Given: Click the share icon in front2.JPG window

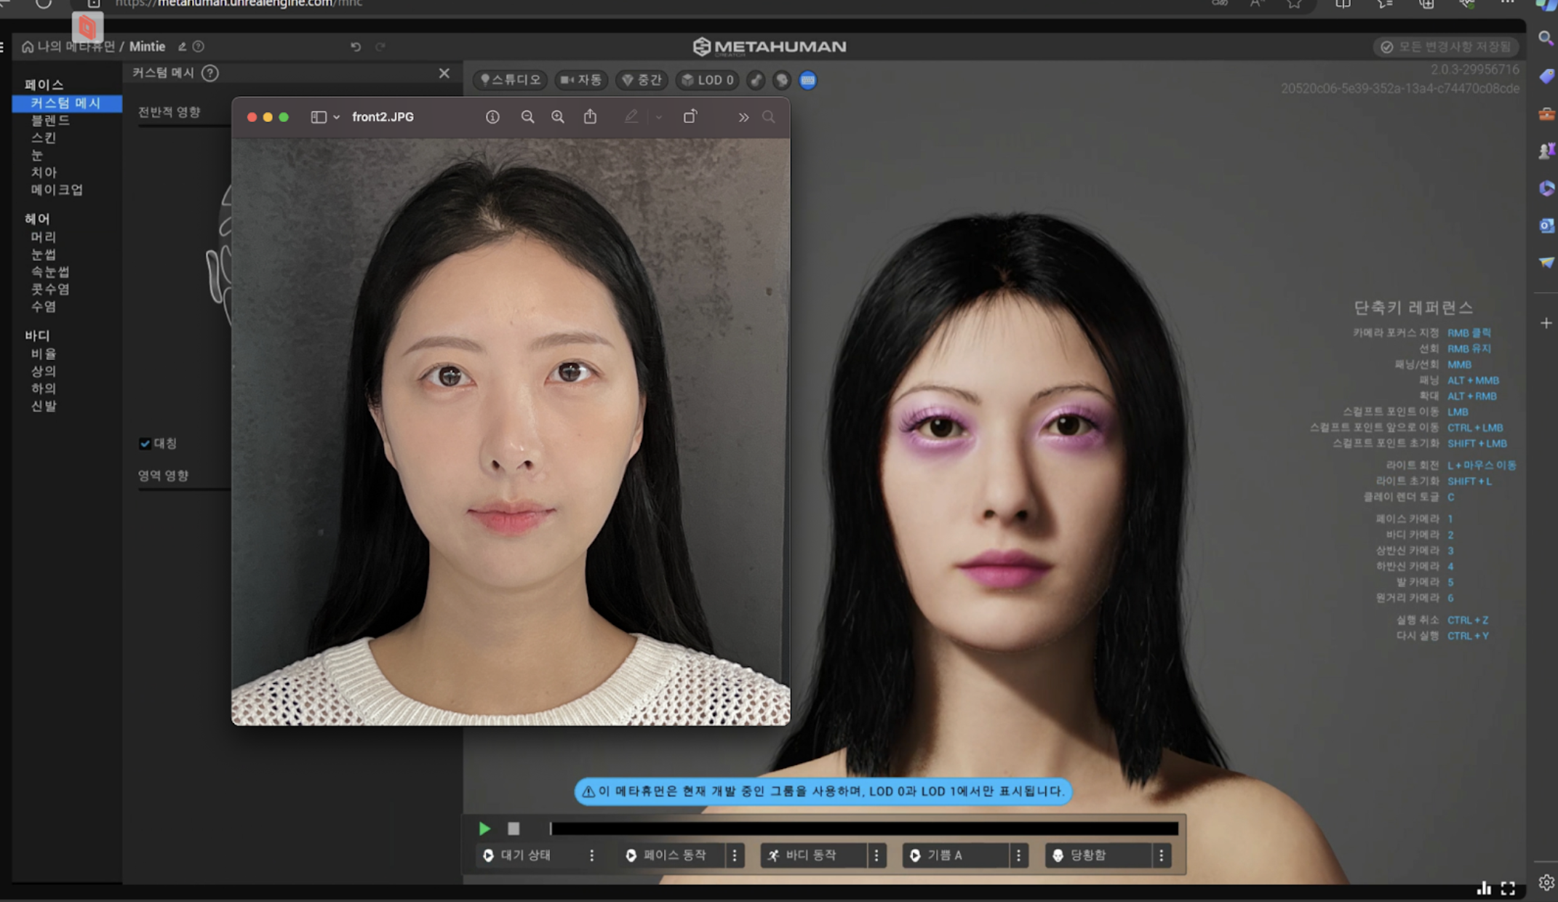Looking at the screenshot, I should tap(590, 116).
